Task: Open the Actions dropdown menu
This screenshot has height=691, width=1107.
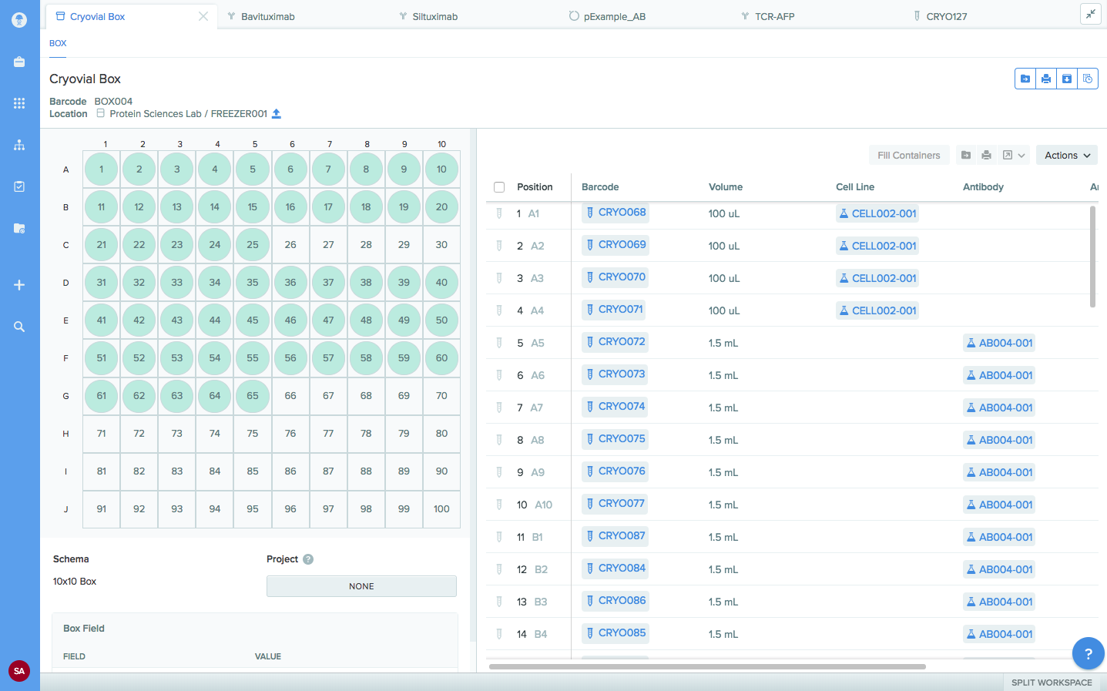Action: [1067, 155]
